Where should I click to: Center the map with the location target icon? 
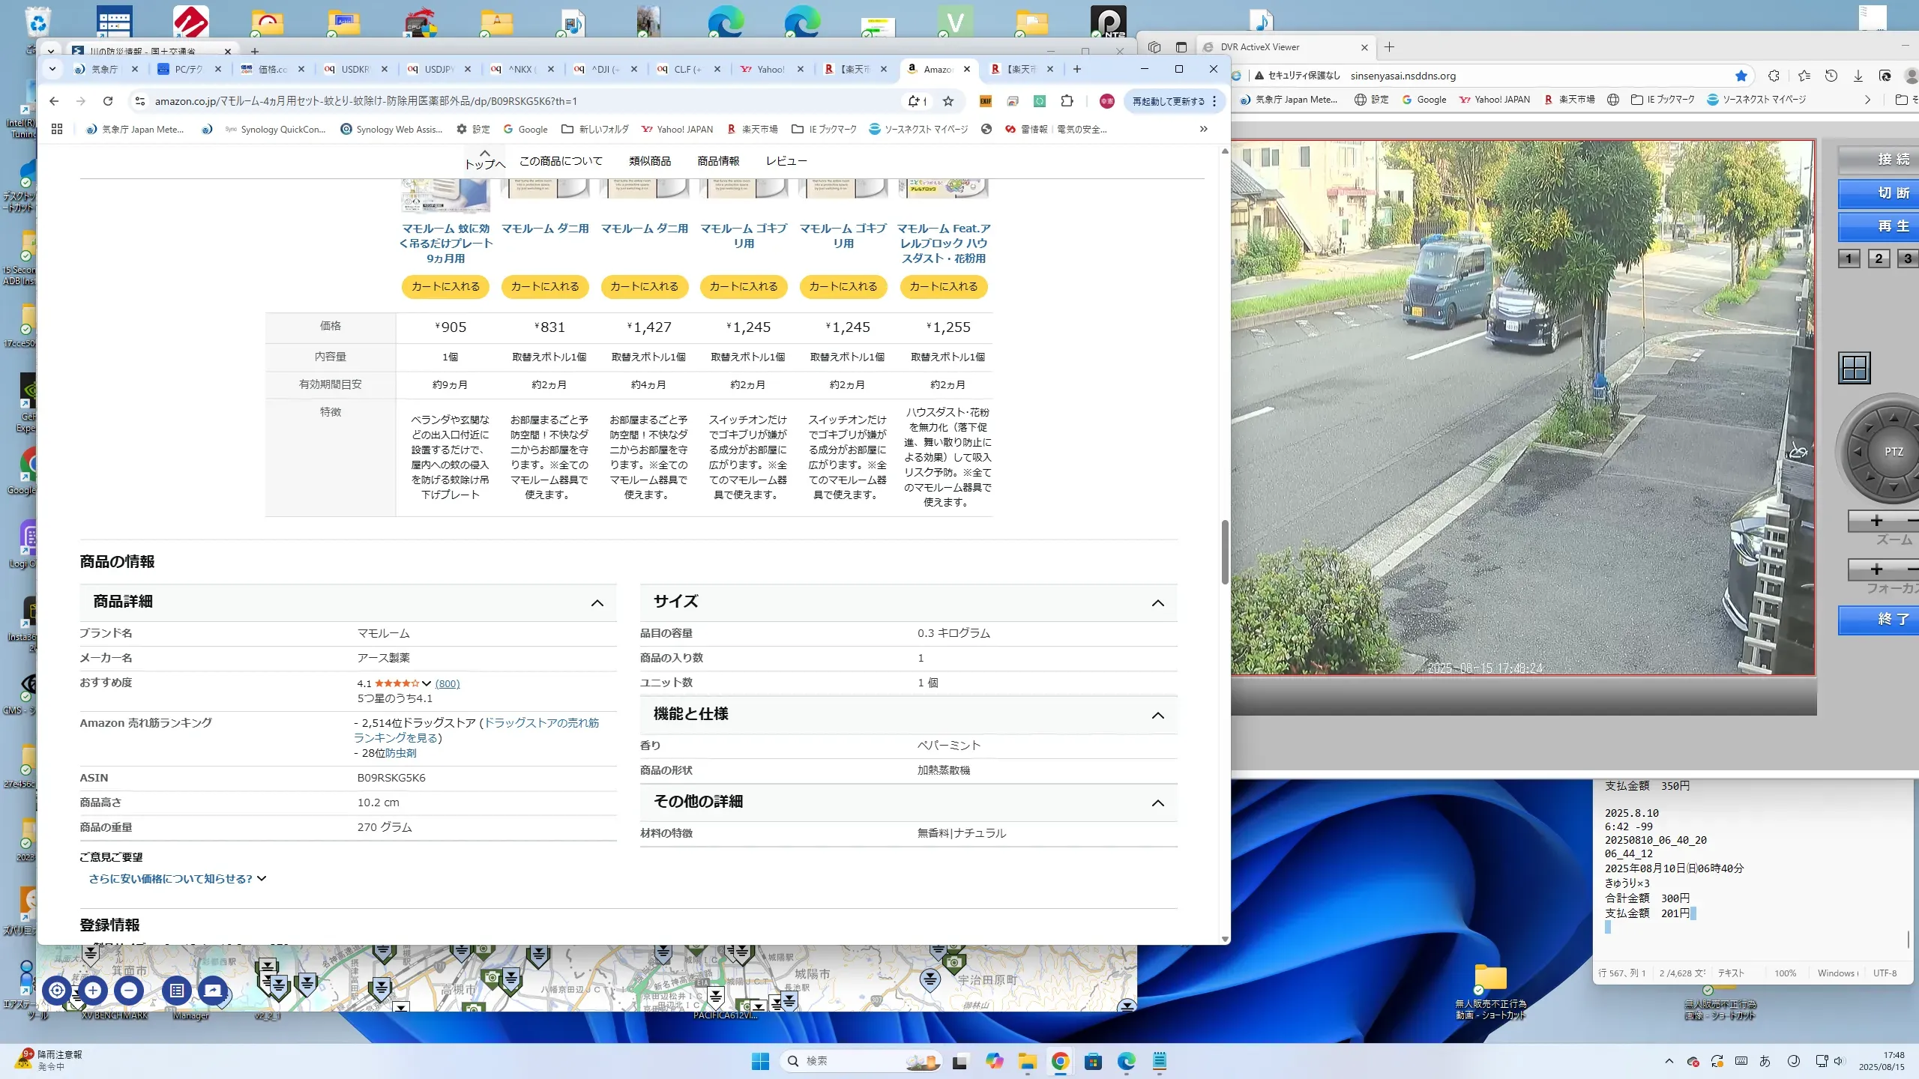click(57, 991)
